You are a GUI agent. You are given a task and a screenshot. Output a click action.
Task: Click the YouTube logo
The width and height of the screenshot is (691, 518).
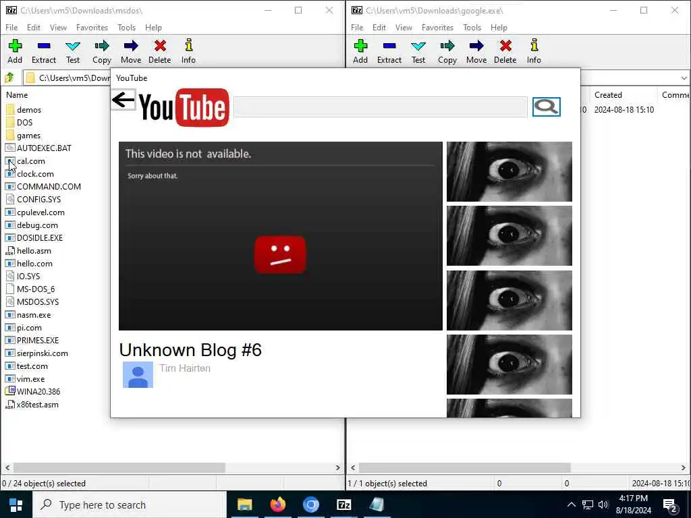184,107
